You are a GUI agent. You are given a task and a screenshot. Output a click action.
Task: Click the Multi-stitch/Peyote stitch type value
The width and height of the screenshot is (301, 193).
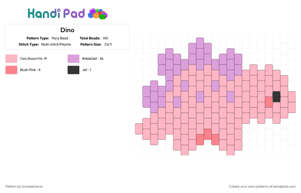(x=56, y=44)
